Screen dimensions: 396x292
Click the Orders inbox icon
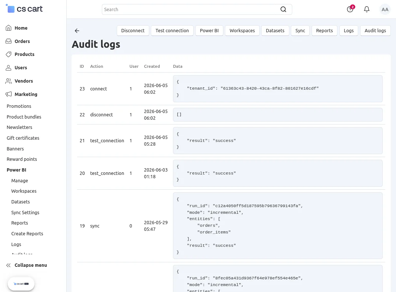(9, 41)
